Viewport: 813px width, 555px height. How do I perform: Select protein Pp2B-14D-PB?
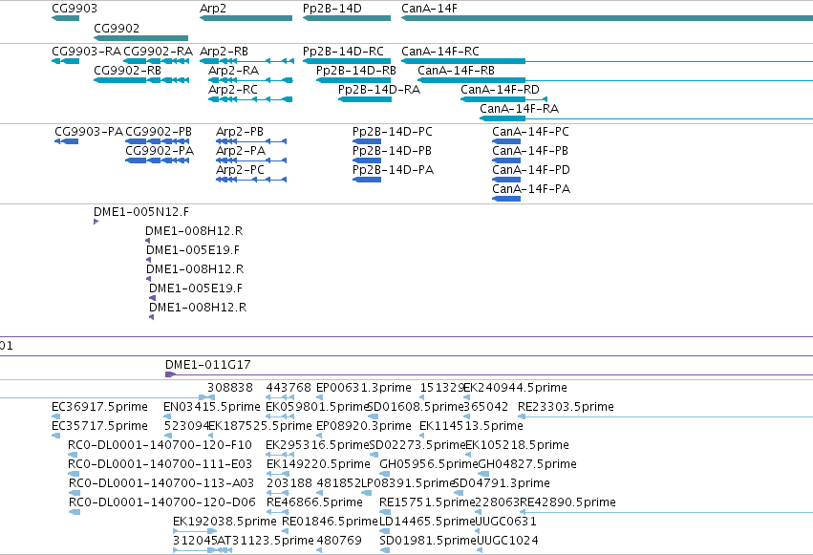[x=367, y=160]
